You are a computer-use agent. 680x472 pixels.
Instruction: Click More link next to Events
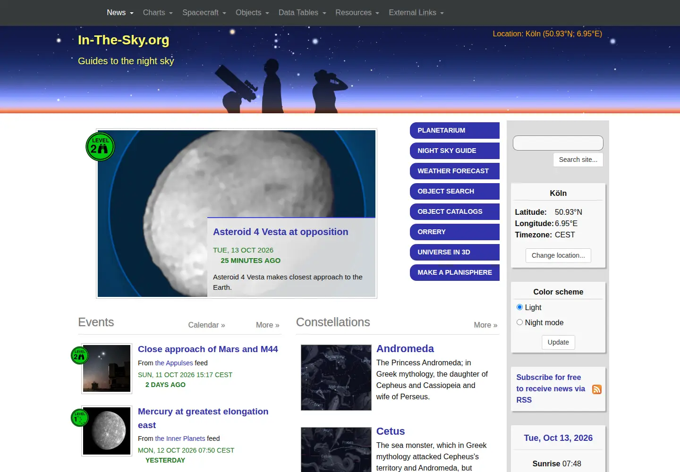pos(267,325)
